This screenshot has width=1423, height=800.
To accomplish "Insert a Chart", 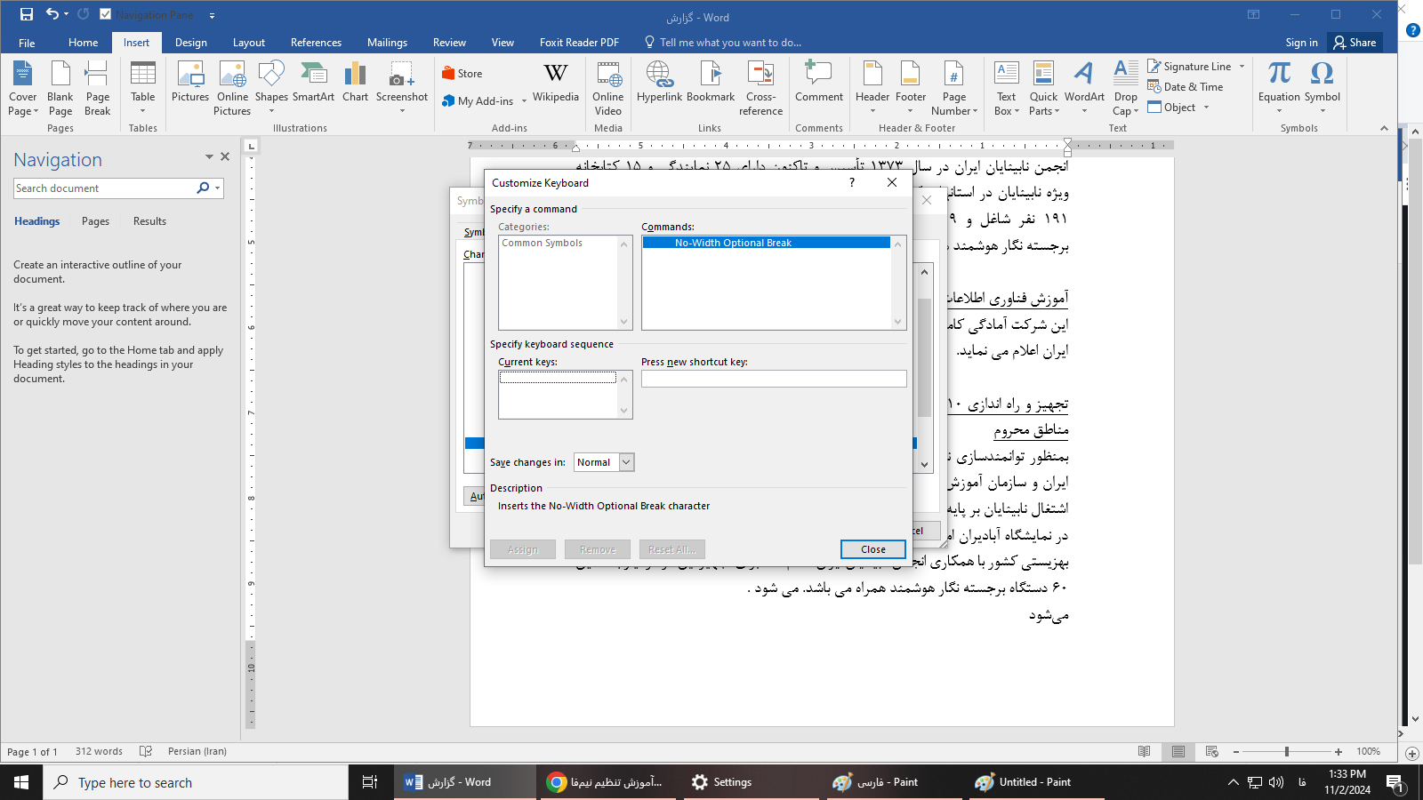I will click(x=355, y=82).
